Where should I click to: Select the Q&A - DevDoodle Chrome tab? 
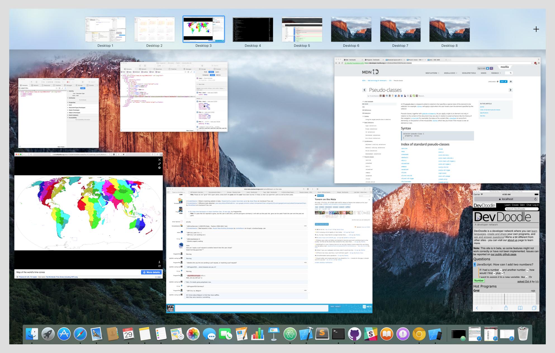[353, 60]
